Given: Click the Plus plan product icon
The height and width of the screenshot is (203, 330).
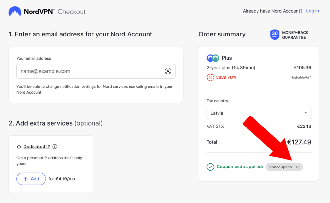Looking at the screenshot, I should [x=213, y=58].
